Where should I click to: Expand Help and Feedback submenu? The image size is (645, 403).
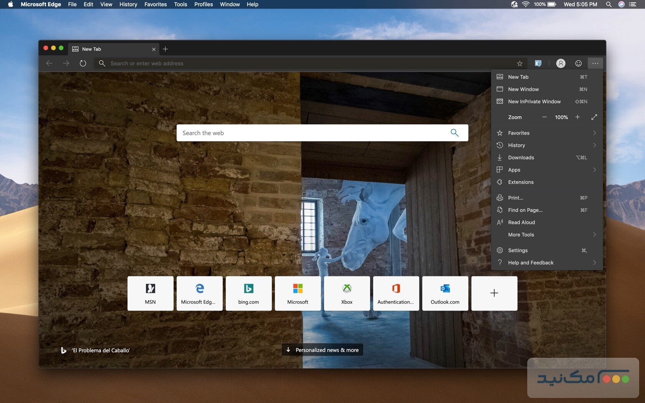[x=546, y=263]
